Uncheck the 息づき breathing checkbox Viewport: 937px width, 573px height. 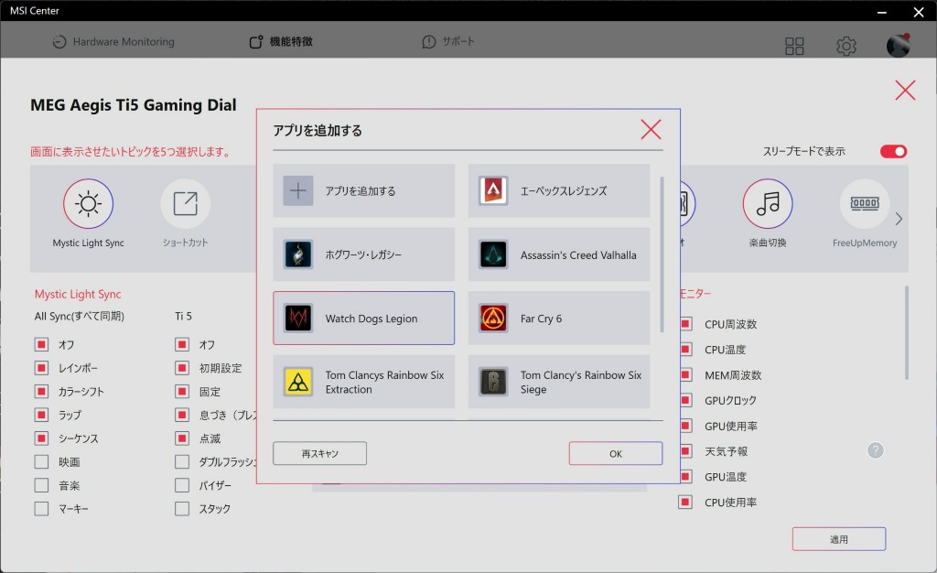click(x=182, y=415)
